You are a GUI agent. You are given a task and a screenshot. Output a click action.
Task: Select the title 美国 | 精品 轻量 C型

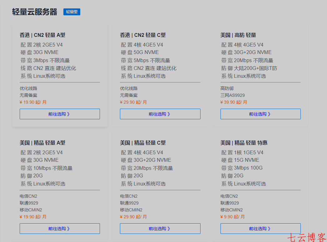(143, 143)
